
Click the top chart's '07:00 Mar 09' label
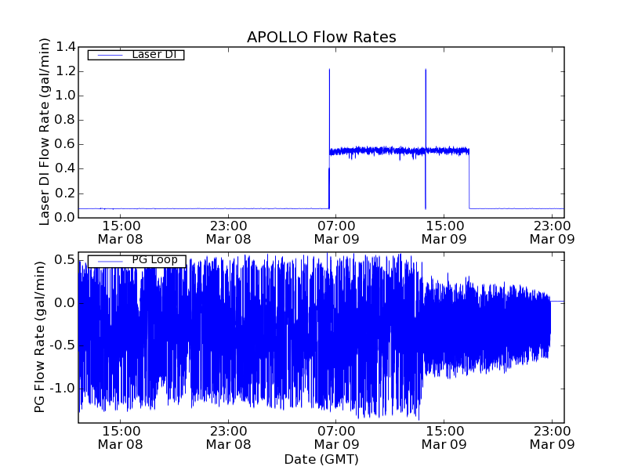click(336, 233)
